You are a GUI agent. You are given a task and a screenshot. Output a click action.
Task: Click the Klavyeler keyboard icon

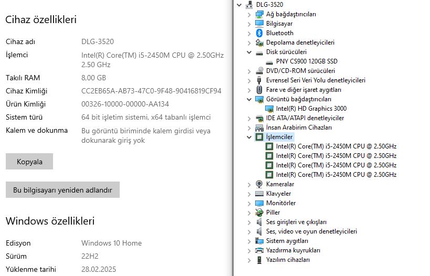[x=259, y=194]
